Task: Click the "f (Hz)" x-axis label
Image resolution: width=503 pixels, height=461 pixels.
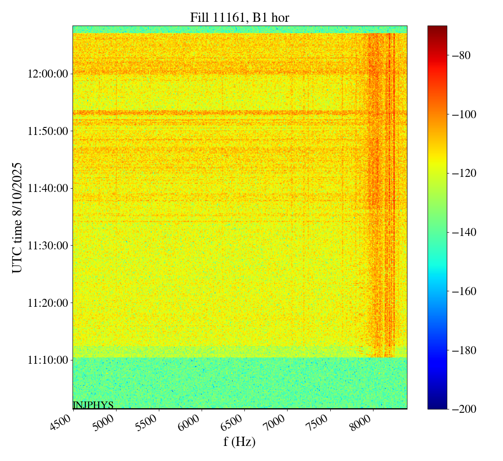Action: coord(239,441)
